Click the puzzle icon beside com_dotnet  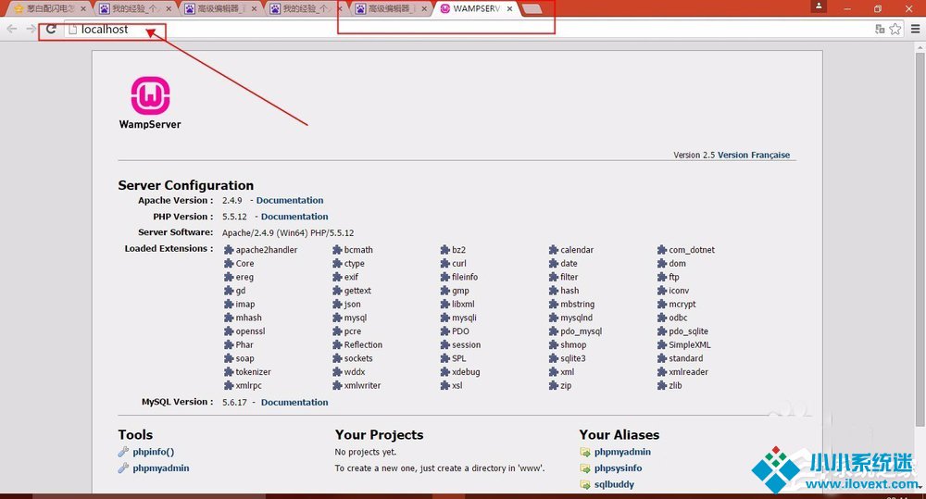(x=662, y=250)
